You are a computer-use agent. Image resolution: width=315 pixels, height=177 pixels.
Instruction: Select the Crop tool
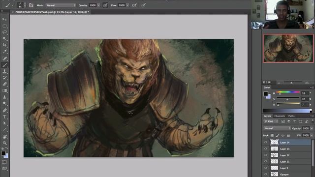(4, 45)
